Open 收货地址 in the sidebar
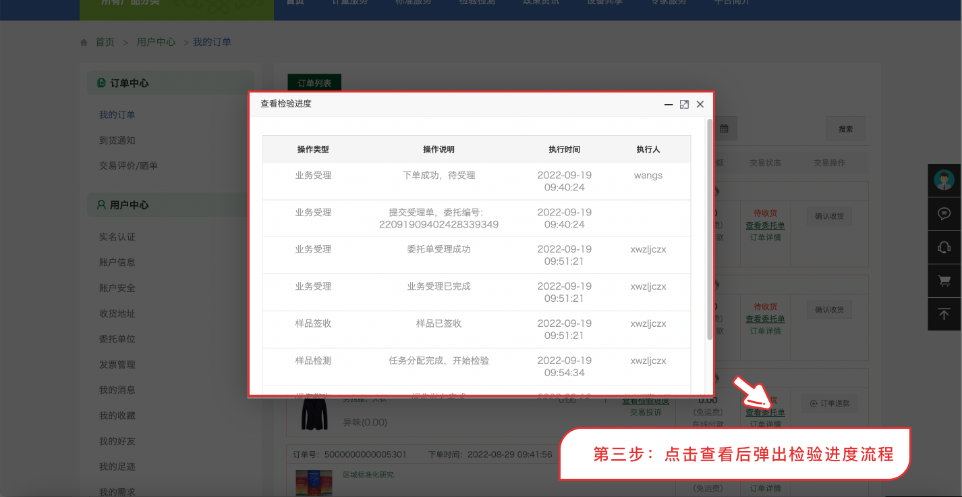This screenshot has width=962, height=497. pos(117,313)
